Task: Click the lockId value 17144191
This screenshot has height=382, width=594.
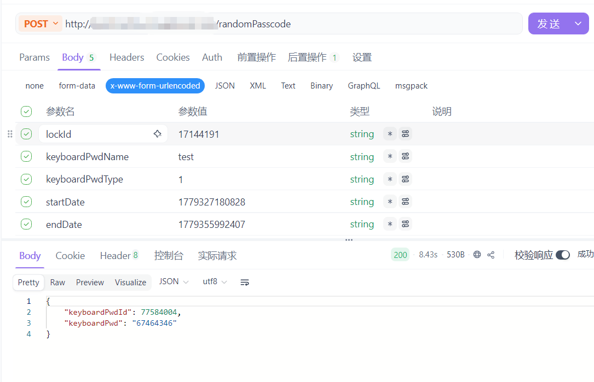Action: click(x=199, y=134)
